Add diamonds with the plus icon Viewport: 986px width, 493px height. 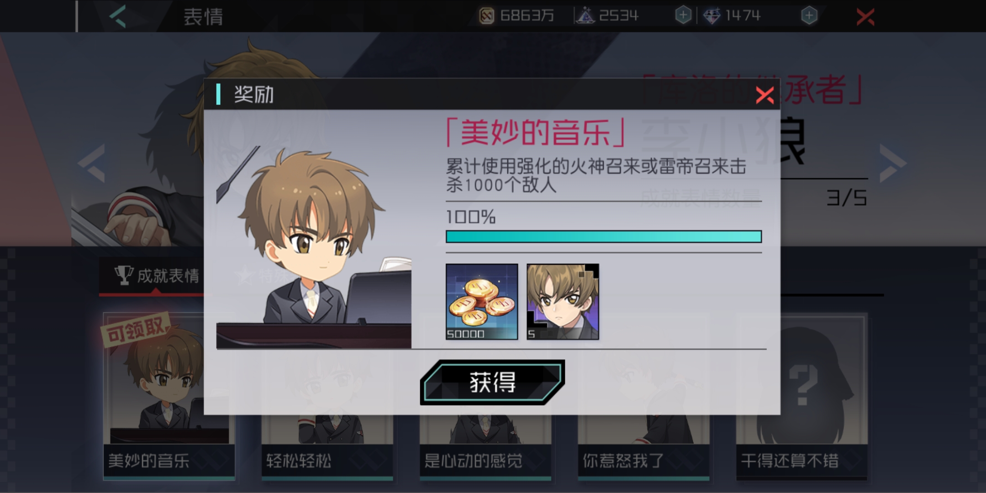coord(809,16)
